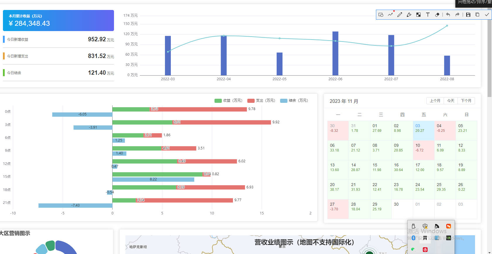Image resolution: width=492 pixels, height=254 pixels.
Task: Select the text annotation tool
Action: tap(428, 15)
